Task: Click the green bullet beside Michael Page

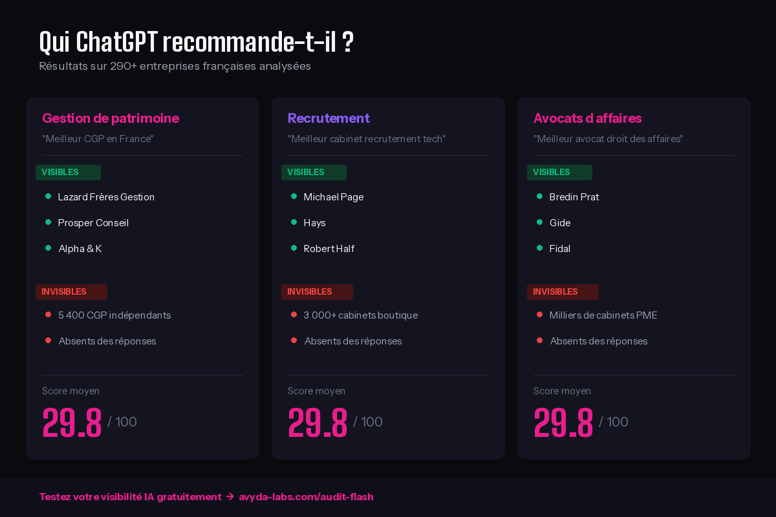Action: (x=294, y=196)
